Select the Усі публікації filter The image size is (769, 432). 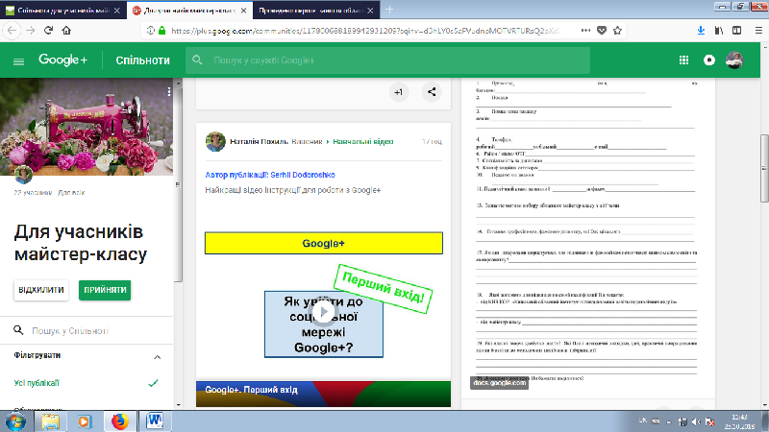click(x=37, y=383)
